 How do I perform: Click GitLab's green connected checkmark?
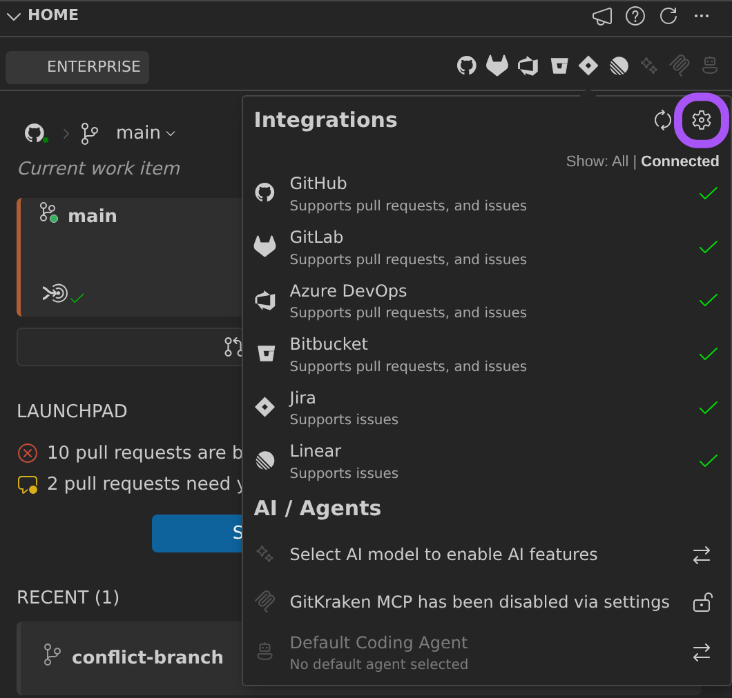pos(709,247)
